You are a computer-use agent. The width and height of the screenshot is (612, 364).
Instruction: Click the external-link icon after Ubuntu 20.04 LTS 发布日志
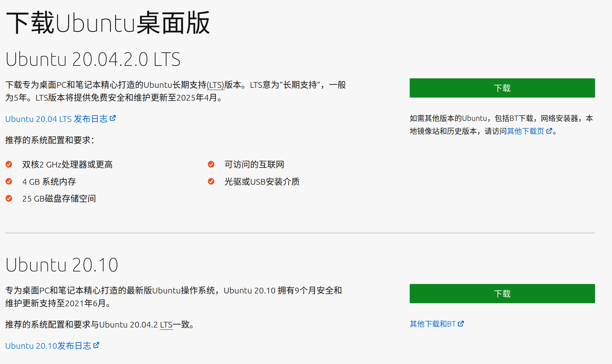click(113, 118)
